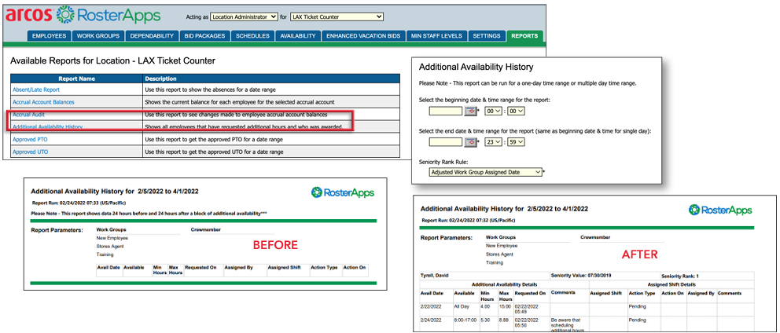Open the ENHANCED VACATION BIDS tab
This screenshot has width=780, height=333.
(363, 36)
